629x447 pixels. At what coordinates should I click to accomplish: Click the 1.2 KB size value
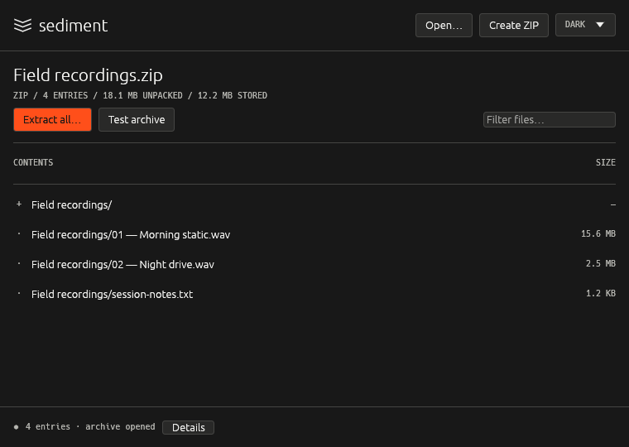click(x=601, y=293)
